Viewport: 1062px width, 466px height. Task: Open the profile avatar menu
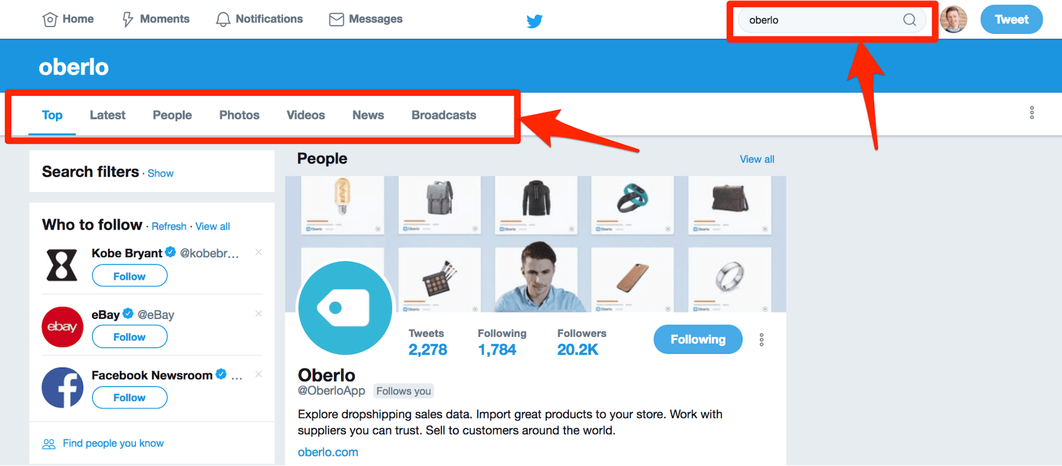click(x=953, y=20)
